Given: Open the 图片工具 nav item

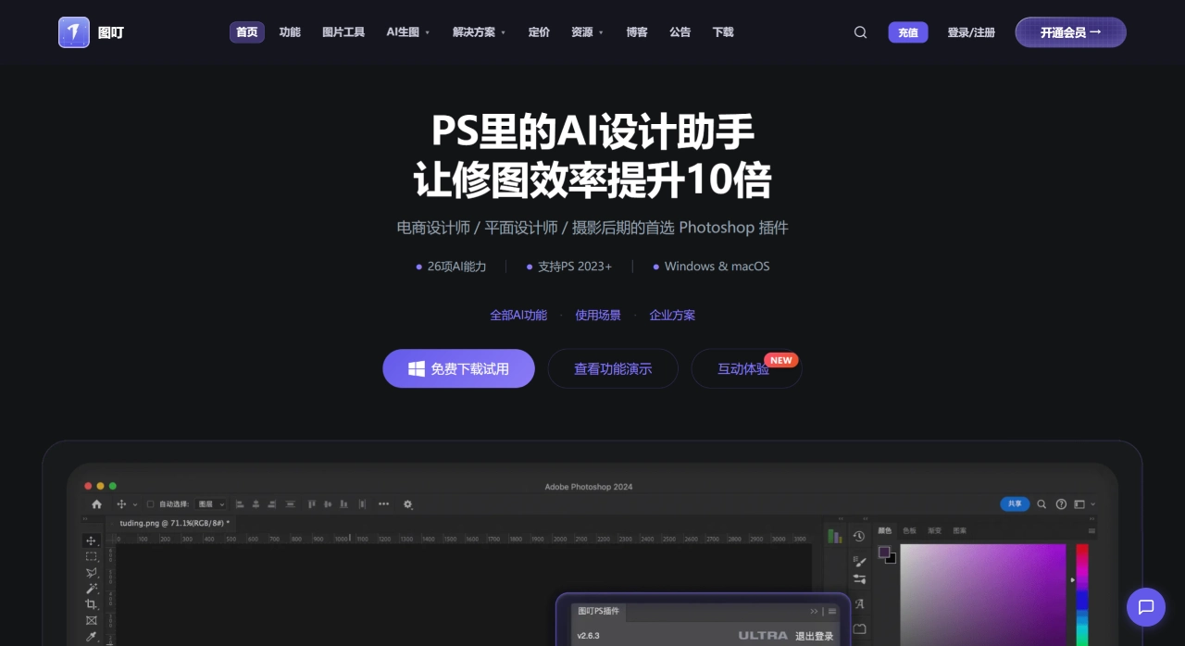Looking at the screenshot, I should (x=343, y=32).
